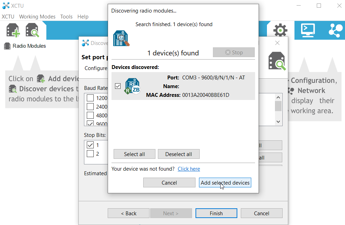This screenshot has height=225, width=345.
Task: Enable the 4800 baud rate checkbox
Action: point(90,115)
